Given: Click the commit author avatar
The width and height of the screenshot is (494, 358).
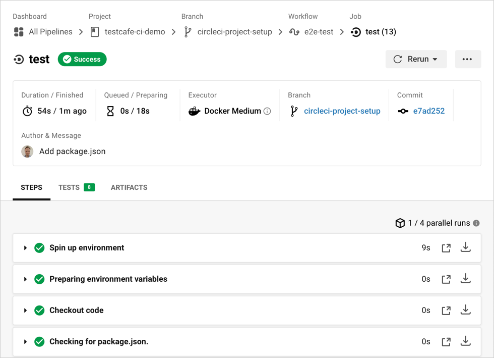Looking at the screenshot, I should tap(27, 151).
